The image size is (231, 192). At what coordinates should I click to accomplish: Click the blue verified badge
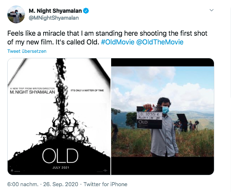click(86, 11)
